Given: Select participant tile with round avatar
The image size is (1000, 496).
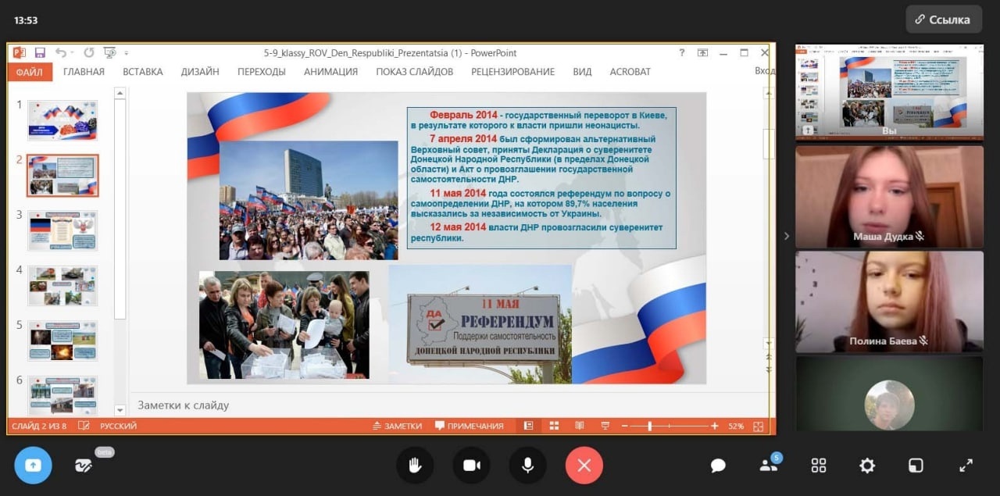Looking at the screenshot, I should tap(889, 394).
